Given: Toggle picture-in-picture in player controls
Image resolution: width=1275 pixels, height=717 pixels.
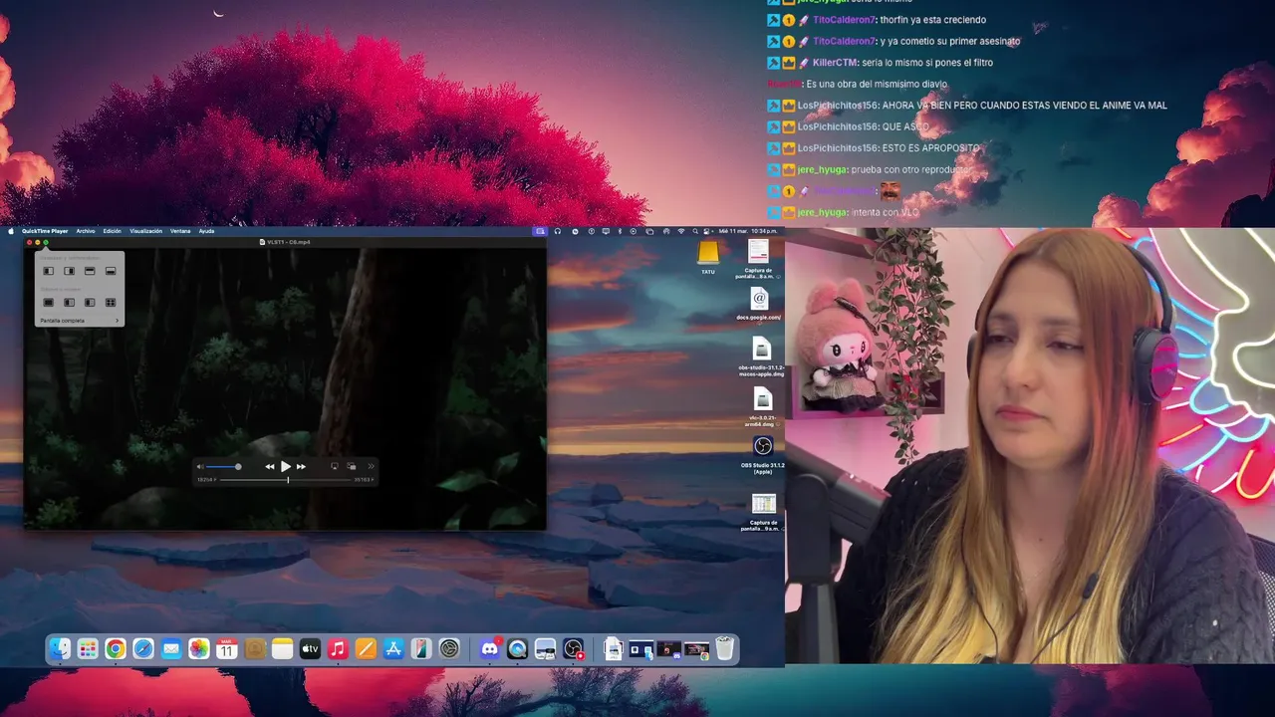Looking at the screenshot, I should [351, 466].
